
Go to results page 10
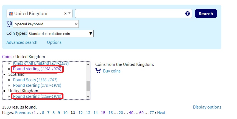click(x=65, y=113)
